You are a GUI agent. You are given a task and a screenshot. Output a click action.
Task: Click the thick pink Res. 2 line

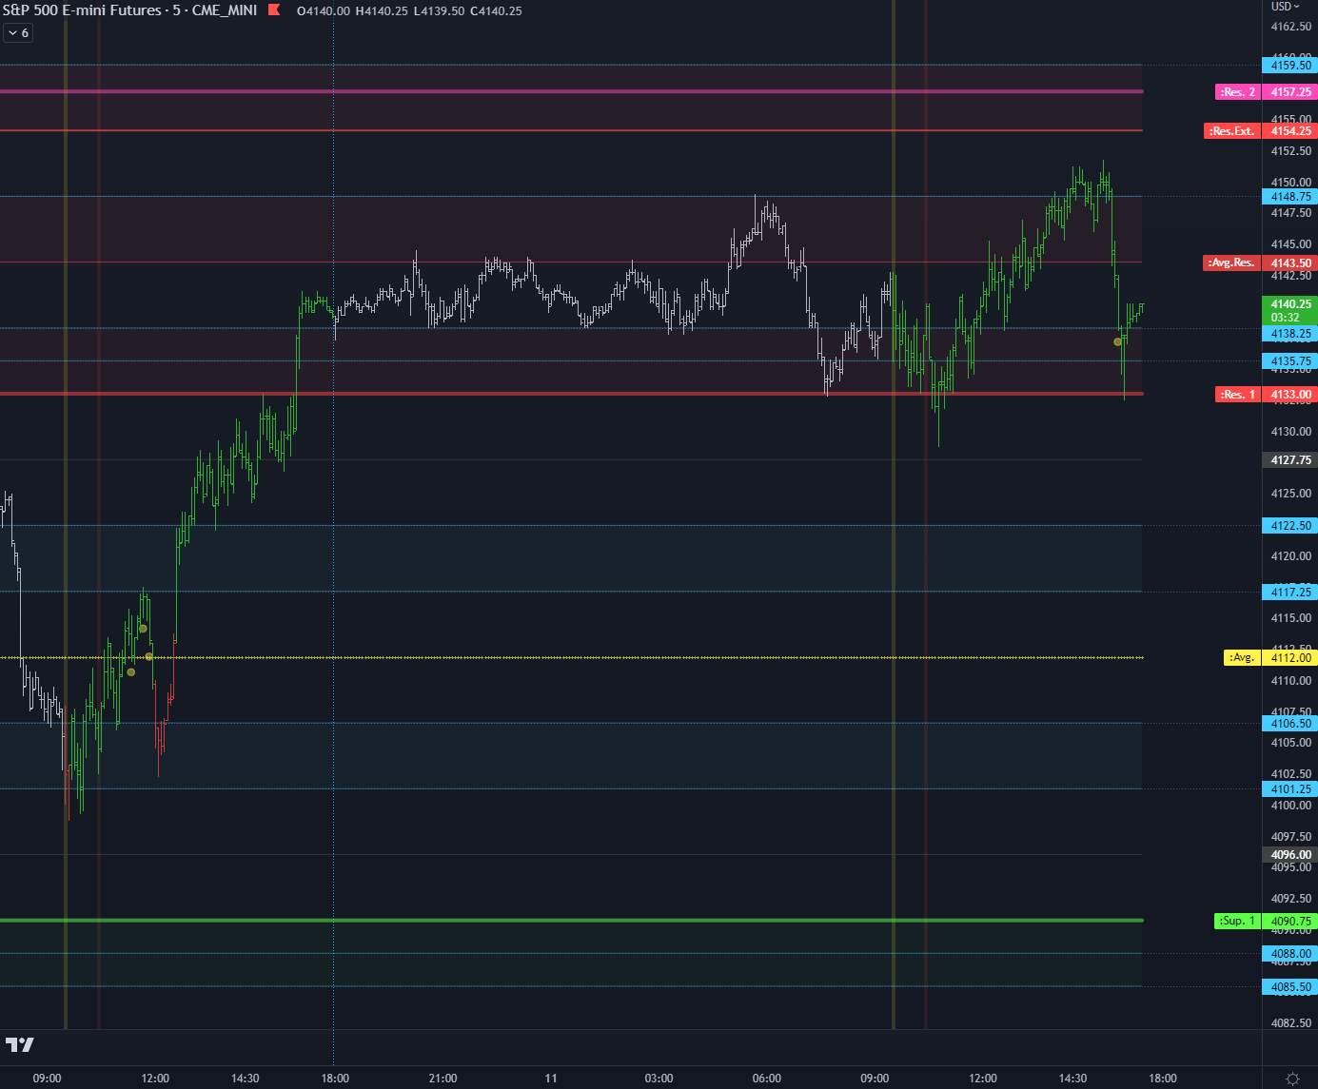(x=571, y=91)
